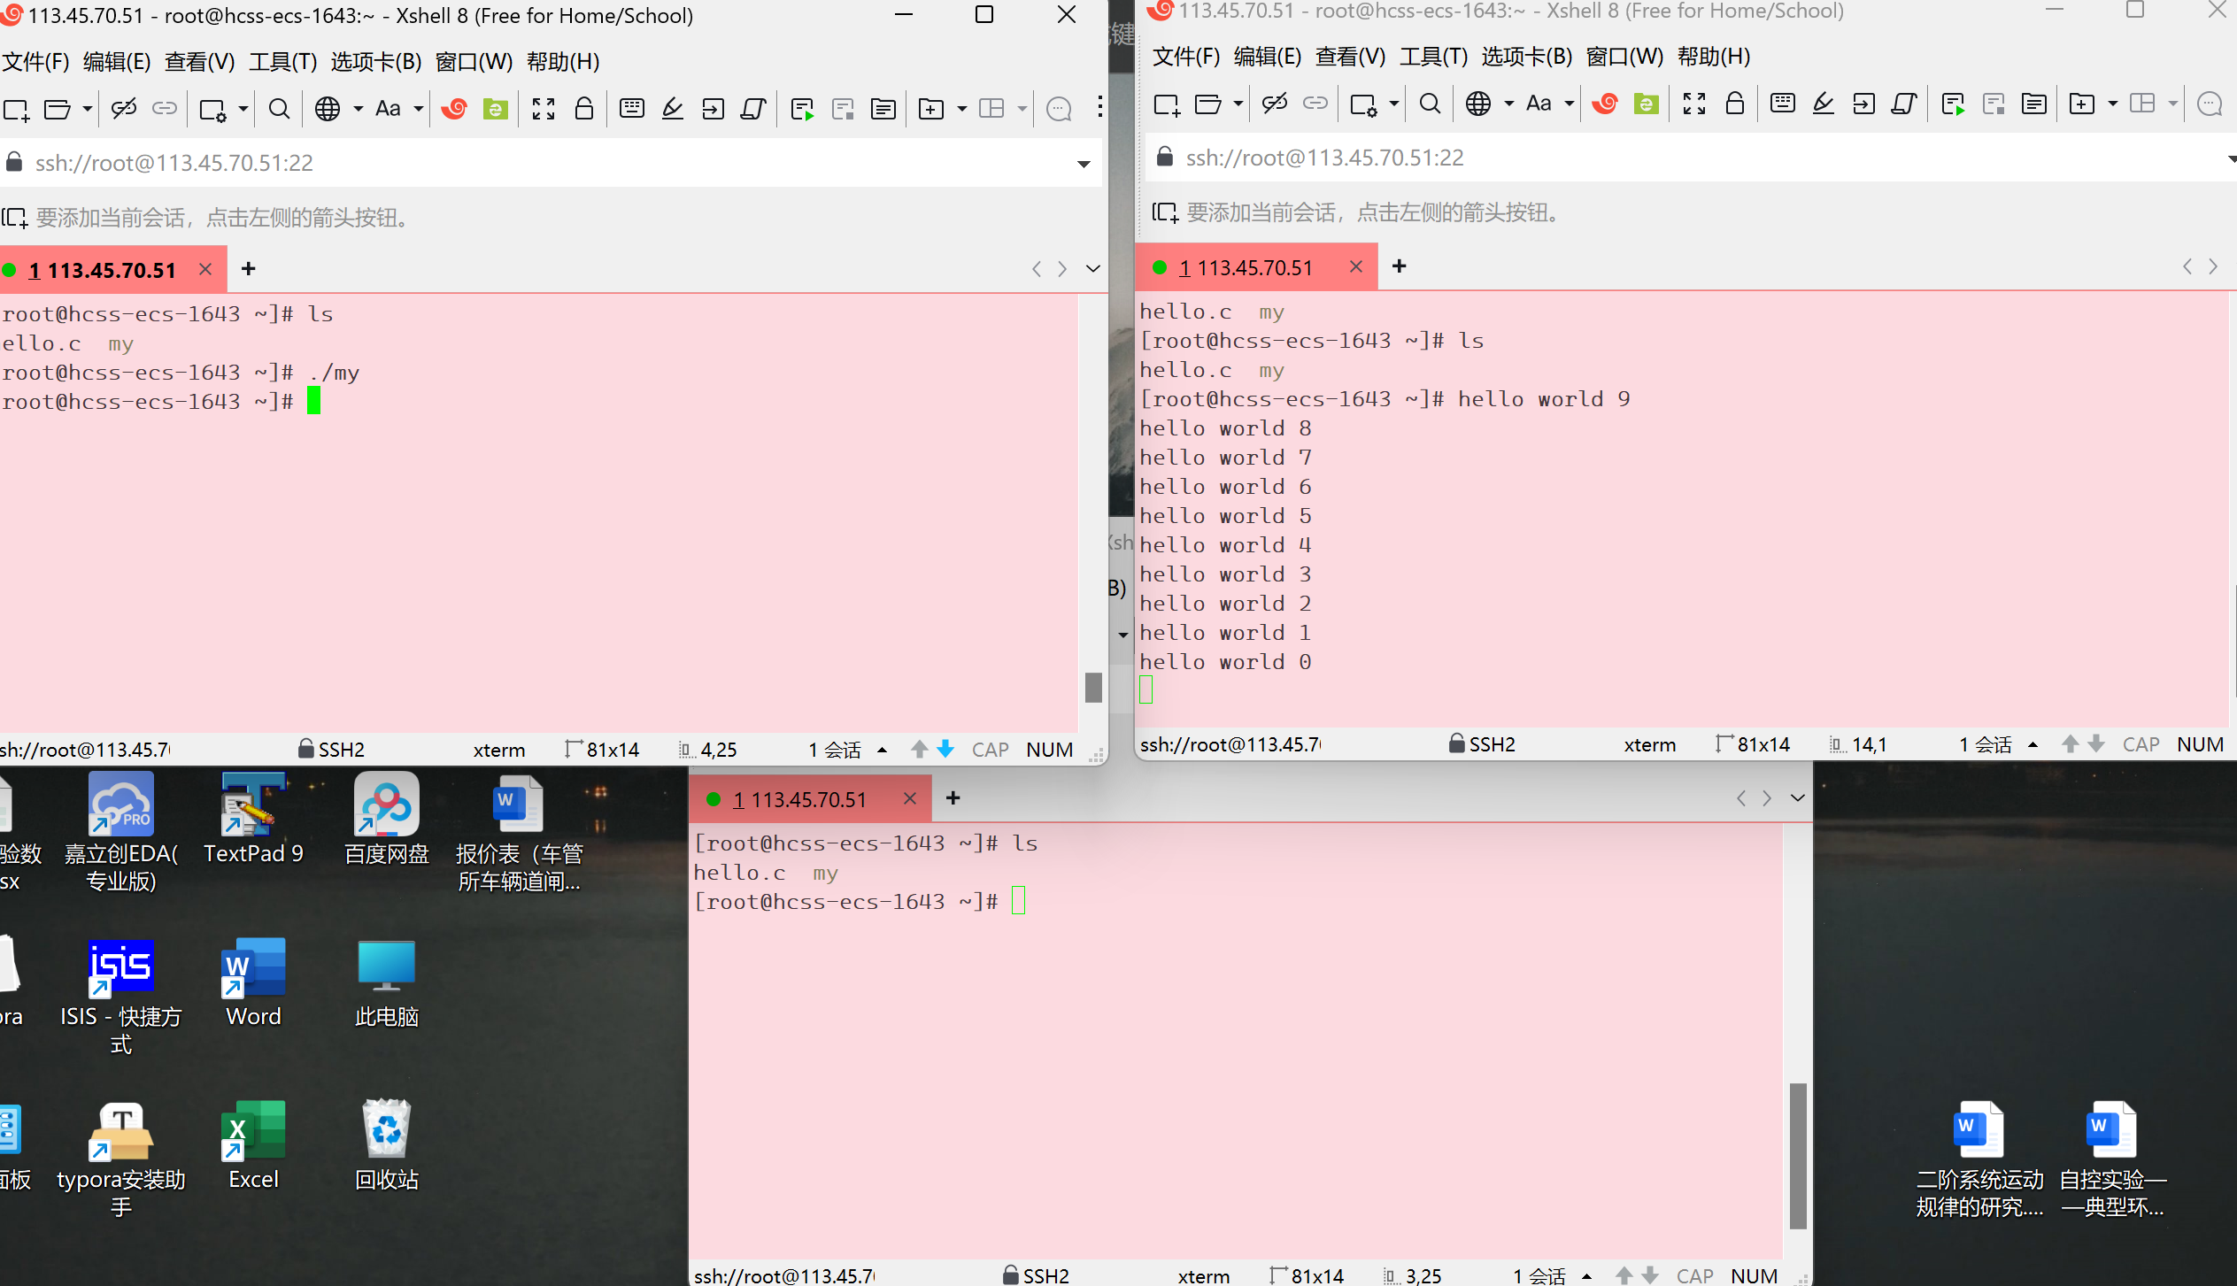2237x1286 pixels.
Task: Toggle the screen lock icon in right toolbar
Action: tap(1734, 104)
